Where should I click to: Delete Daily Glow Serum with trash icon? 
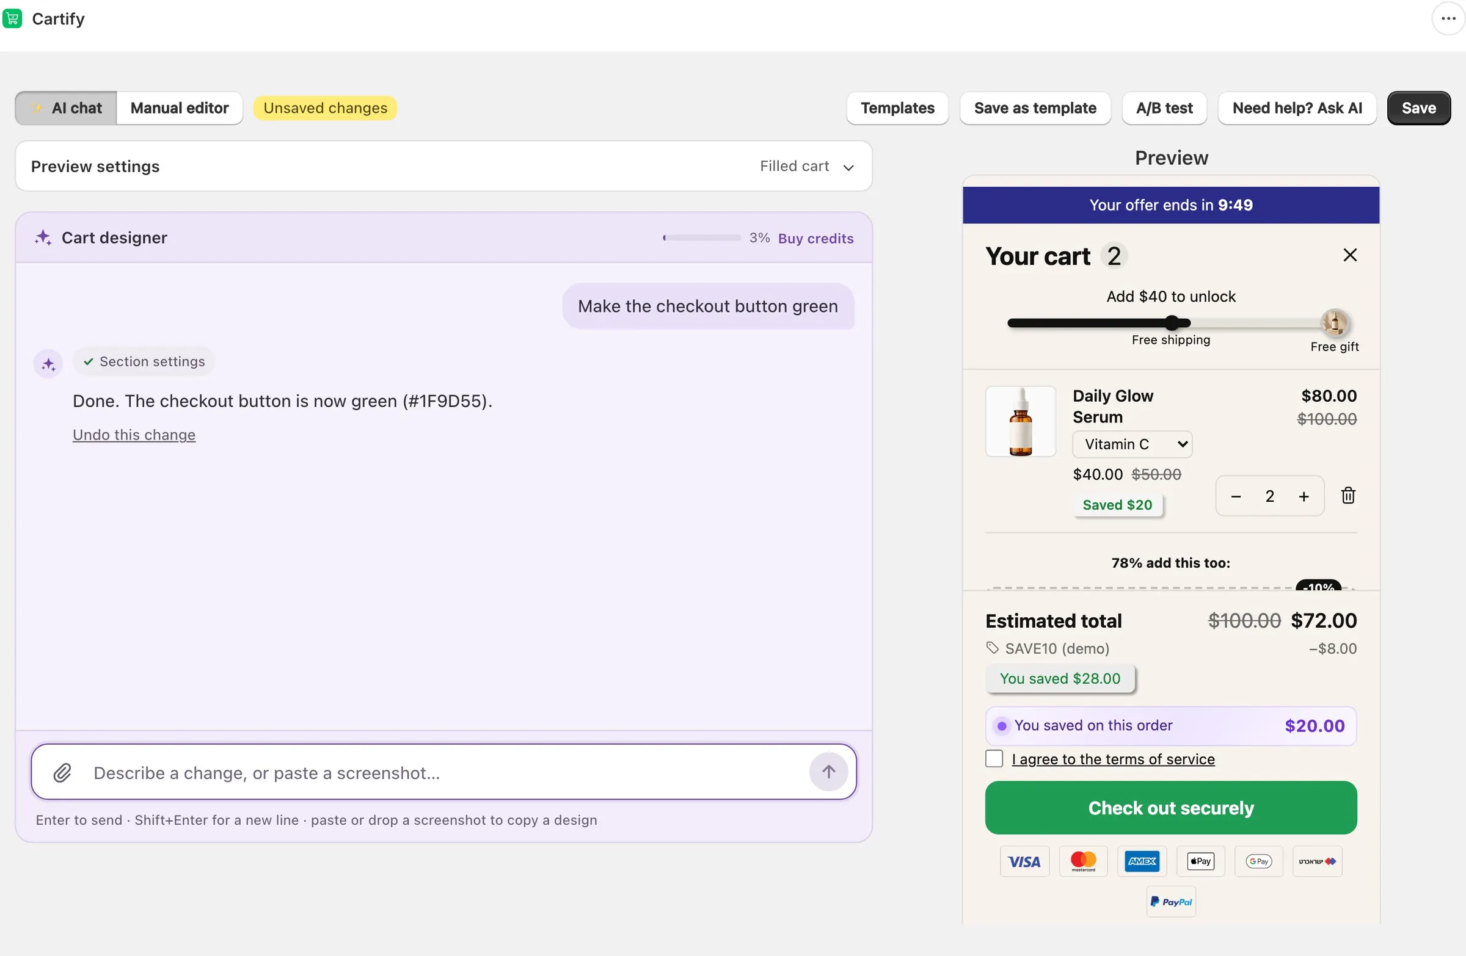pyautogui.click(x=1347, y=496)
